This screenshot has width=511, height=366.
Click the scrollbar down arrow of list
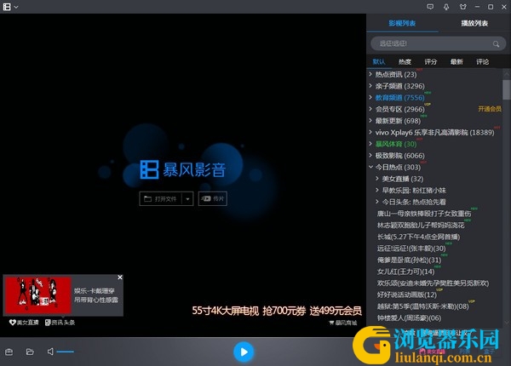507,323
